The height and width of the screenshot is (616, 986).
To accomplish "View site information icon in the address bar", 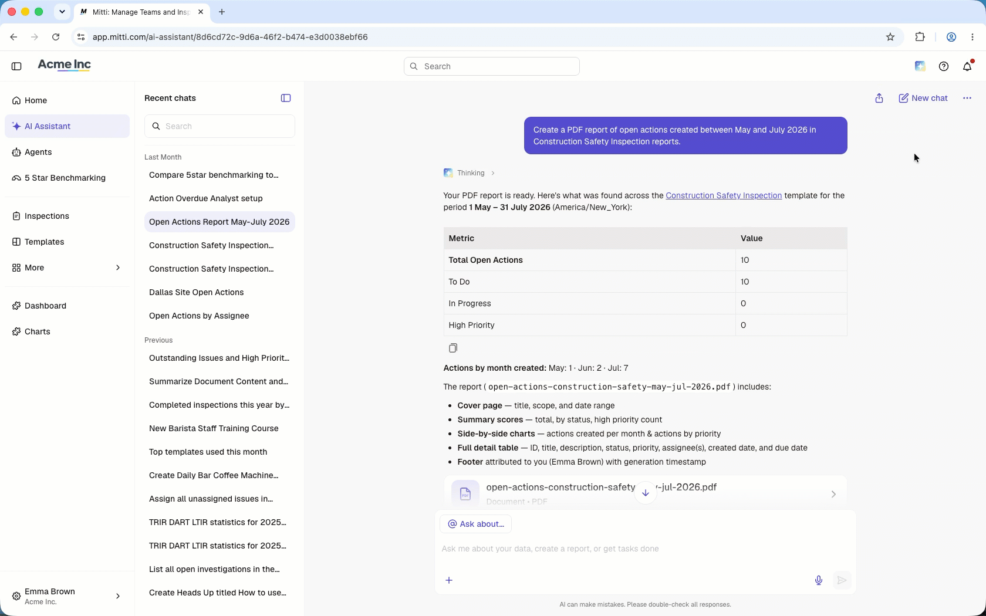I will (81, 37).
